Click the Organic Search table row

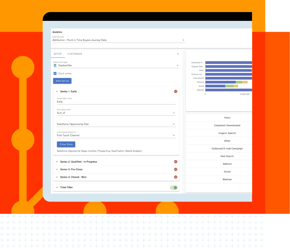point(219,133)
